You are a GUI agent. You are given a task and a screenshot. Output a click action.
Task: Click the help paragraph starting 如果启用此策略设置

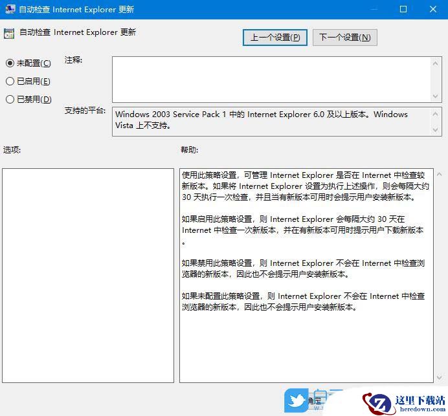pyautogui.click(x=302, y=230)
